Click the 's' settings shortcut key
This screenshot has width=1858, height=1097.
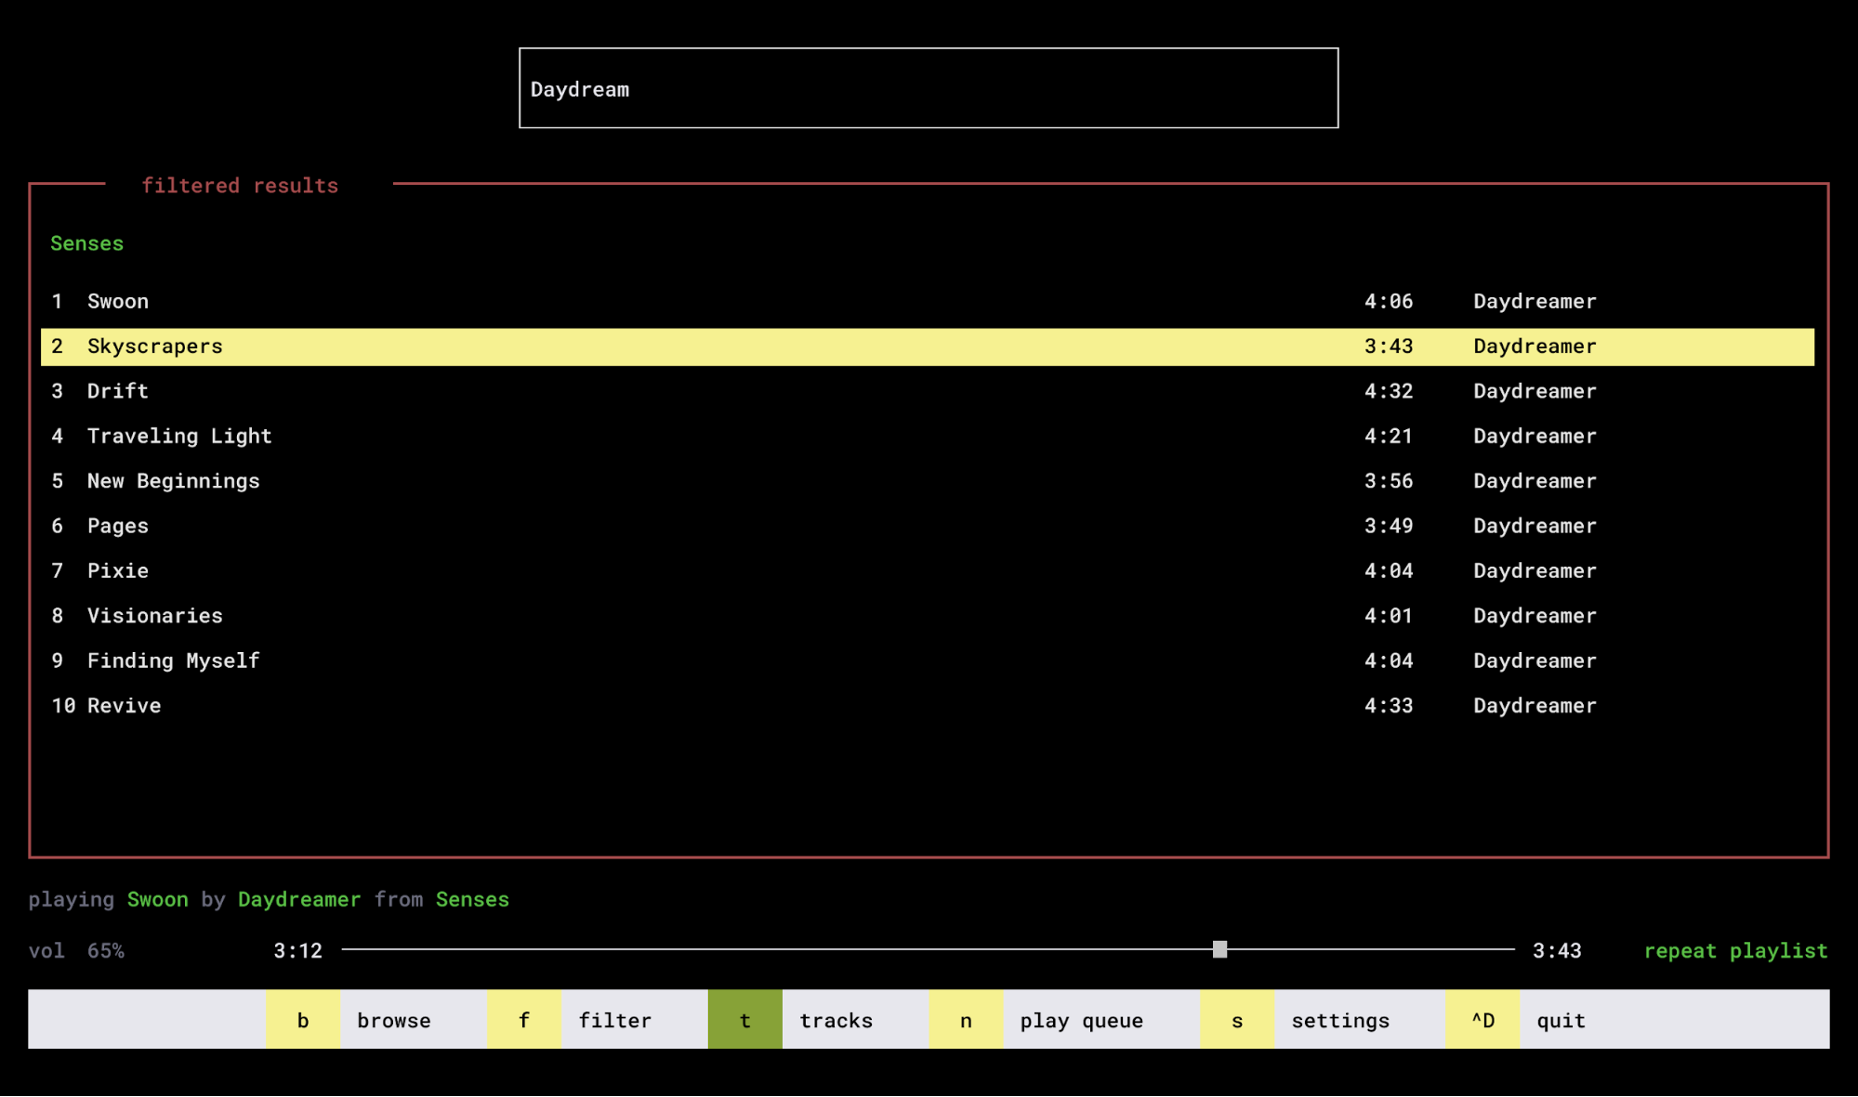pyautogui.click(x=1236, y=1020)
